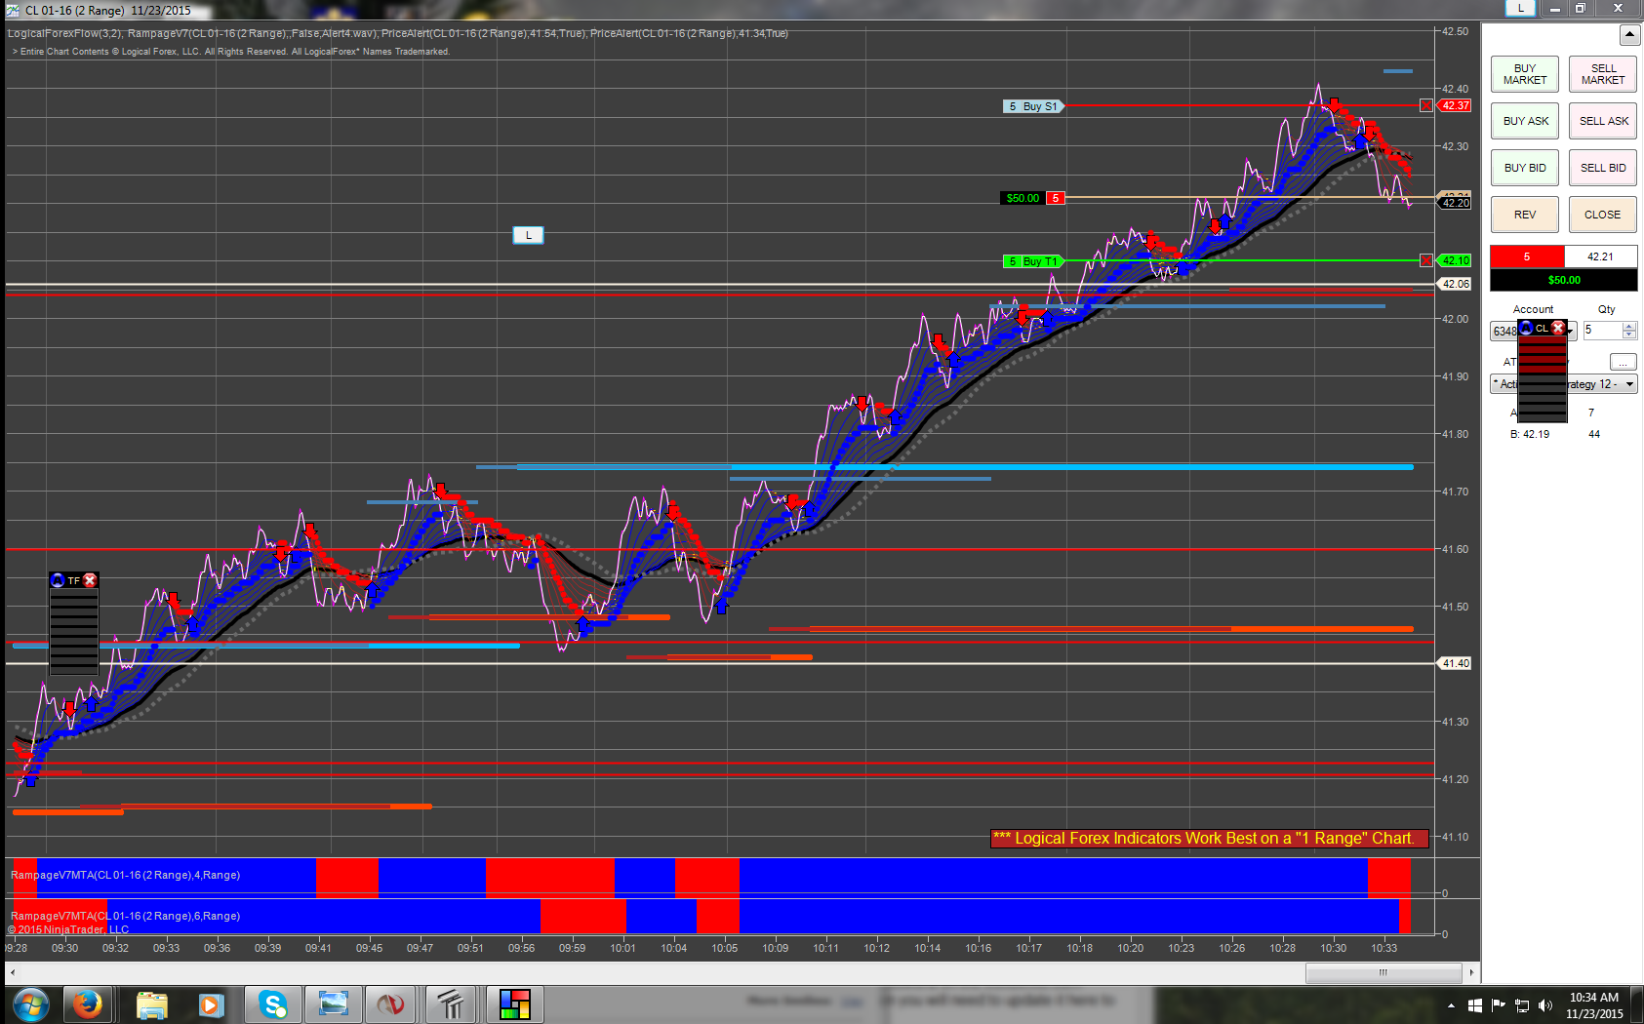Image resolution: width=1644 pixels, height=1024 pixels.
Task: Click the blue A icon on the TF overlay
Action: pos(58,580)
